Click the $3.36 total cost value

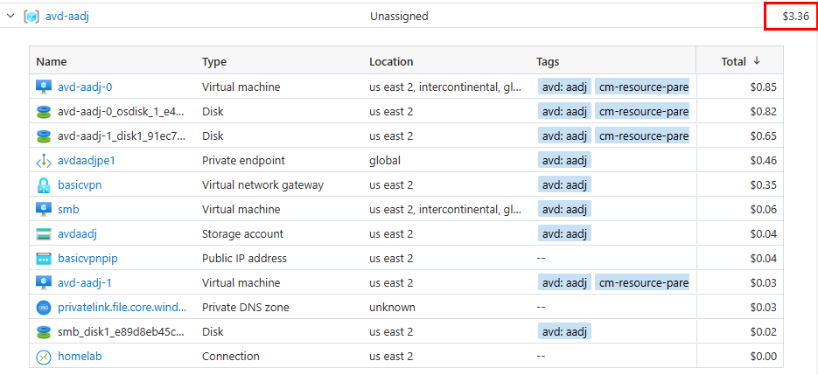tap(795, 16)
